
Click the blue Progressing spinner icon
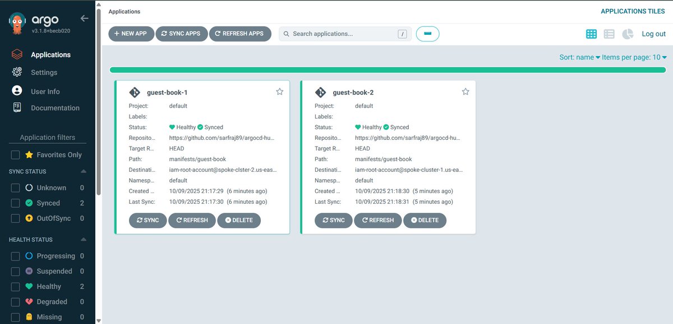pyautogui.click(x=29, y=256)
